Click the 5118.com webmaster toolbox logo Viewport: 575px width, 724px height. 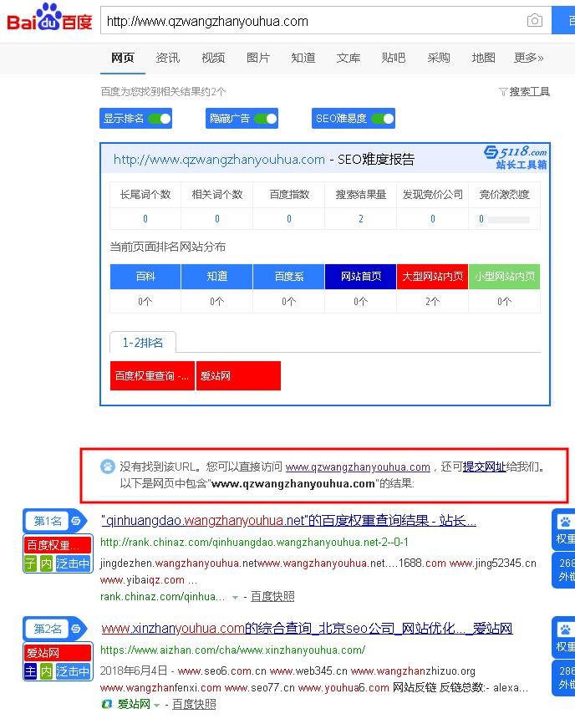[x=515, y=157]
